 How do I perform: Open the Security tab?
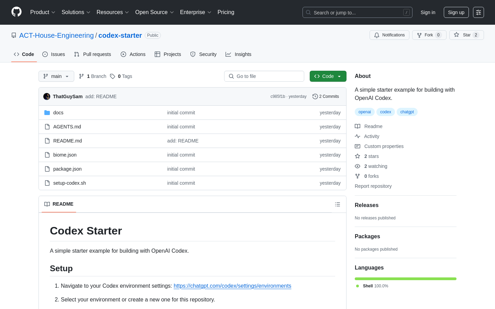[203, 54]
